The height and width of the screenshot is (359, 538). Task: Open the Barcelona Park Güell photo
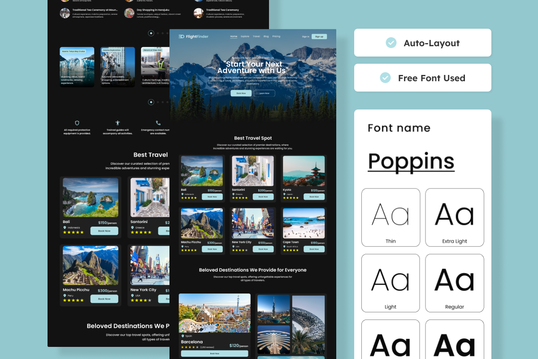click(215, 313)
